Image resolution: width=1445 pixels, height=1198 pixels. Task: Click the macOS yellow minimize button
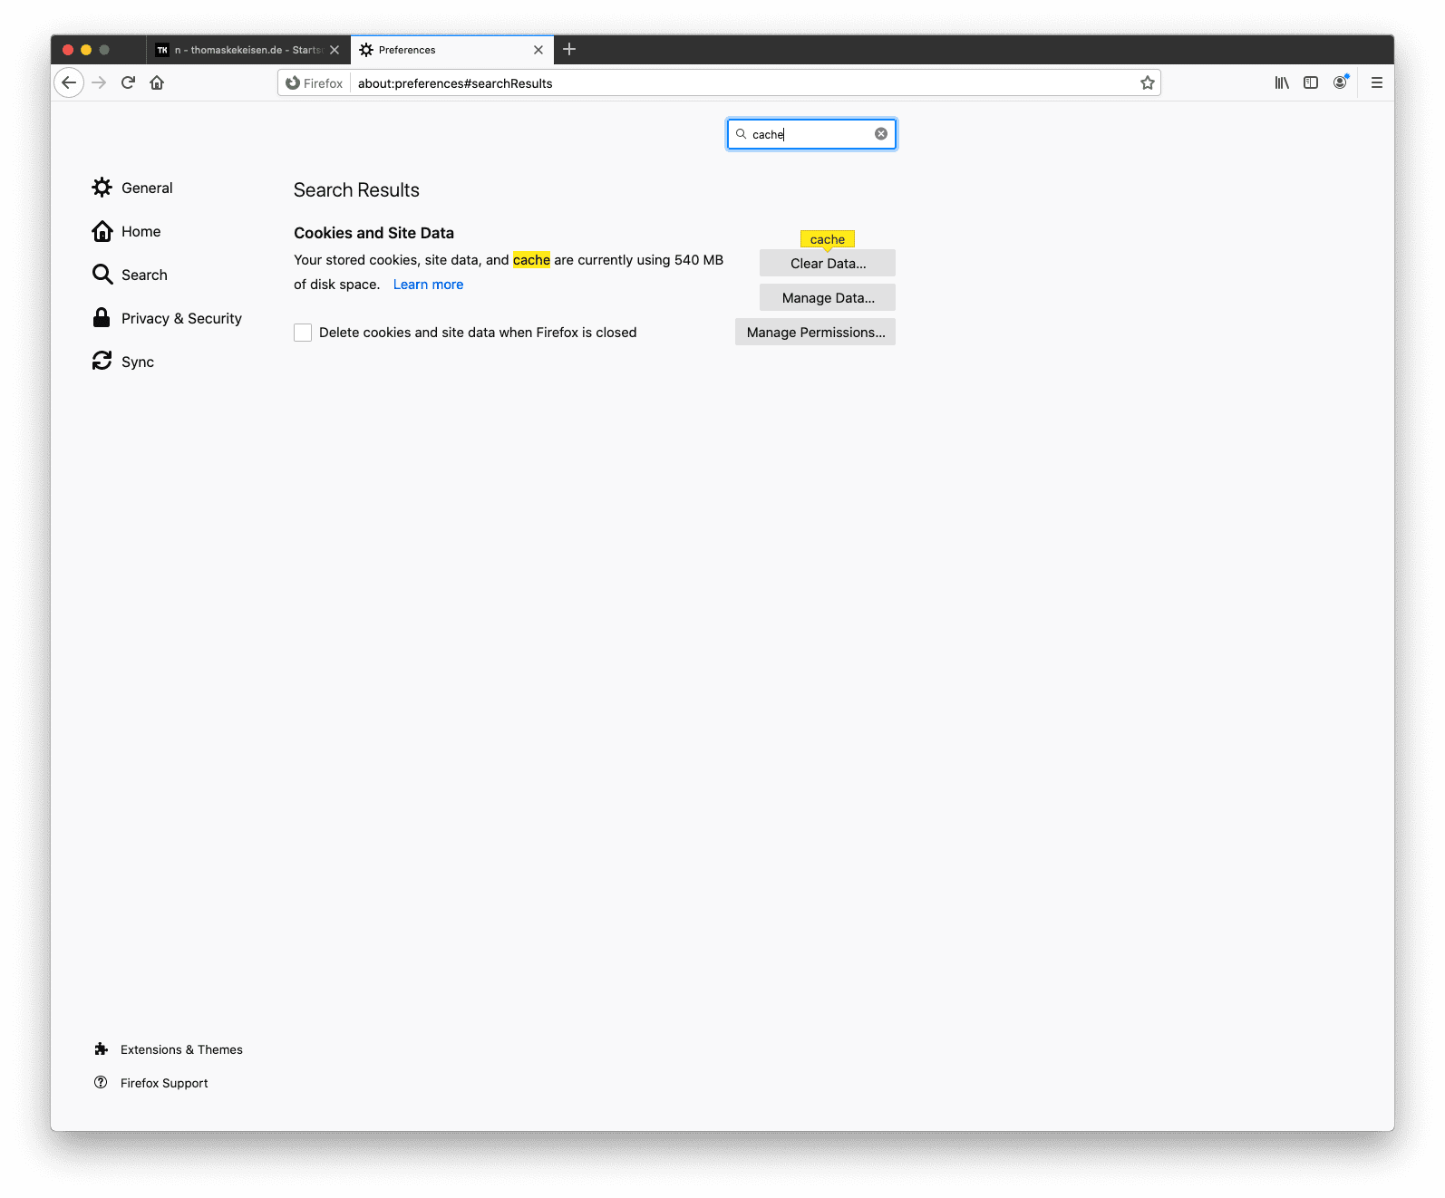86,50
